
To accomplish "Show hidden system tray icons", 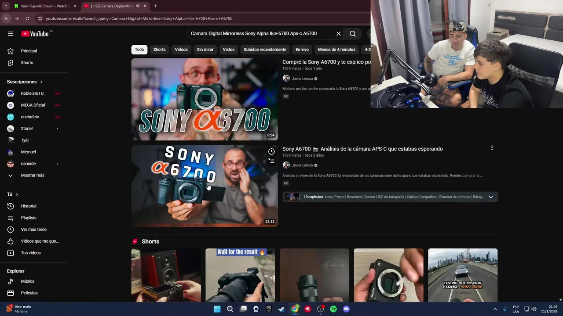I will [495, 309].
